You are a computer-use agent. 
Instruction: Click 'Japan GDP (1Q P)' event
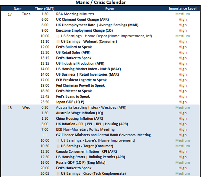click(70, 102)
